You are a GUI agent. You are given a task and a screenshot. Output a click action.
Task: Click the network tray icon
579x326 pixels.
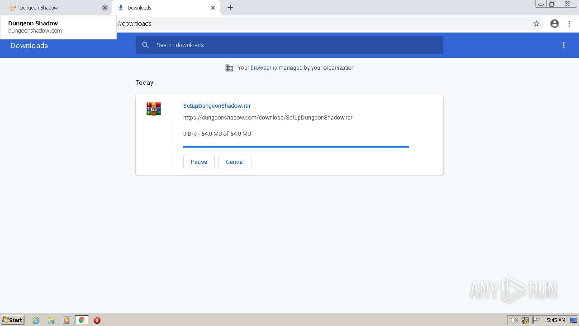click(525, 320)
